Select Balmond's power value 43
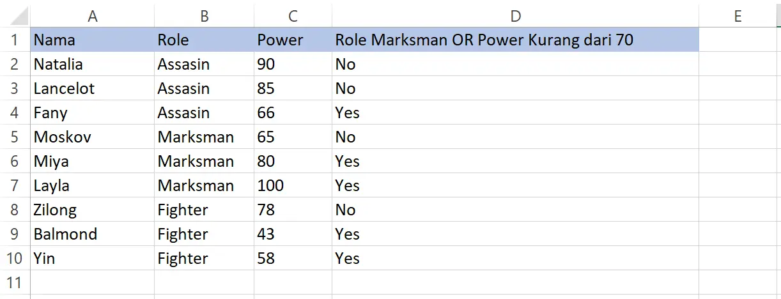 pyautogui.click(x=293, y=234)
